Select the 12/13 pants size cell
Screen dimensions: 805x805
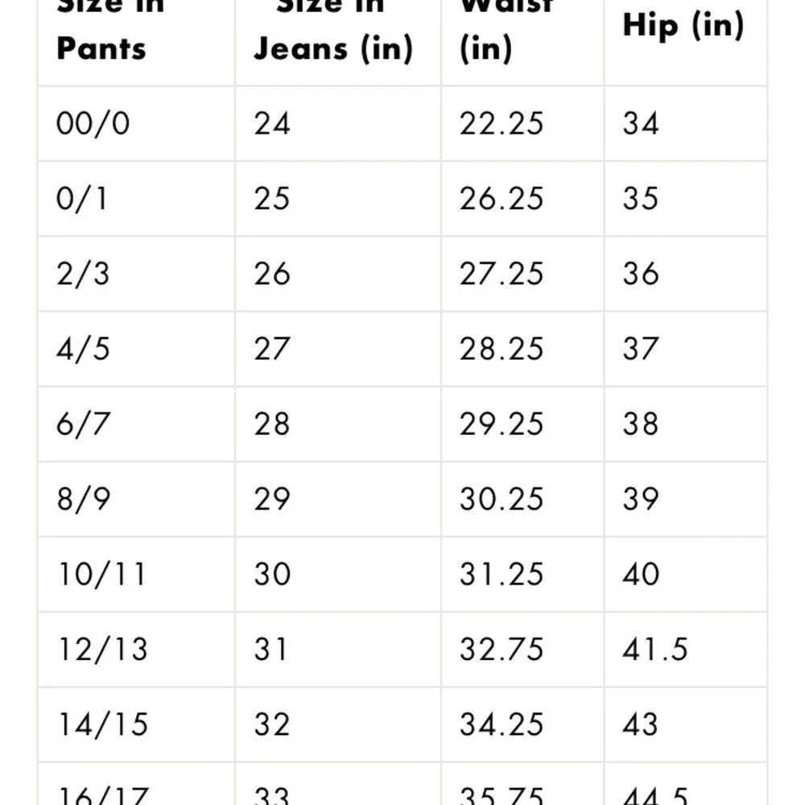102,650
